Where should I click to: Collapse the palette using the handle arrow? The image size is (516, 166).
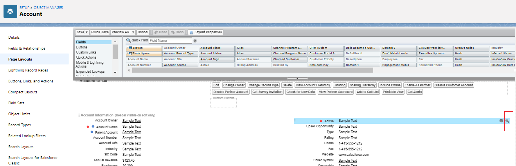(297, 79)
